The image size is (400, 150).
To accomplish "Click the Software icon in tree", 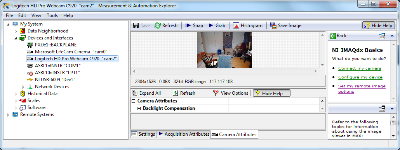I will [23, 107].
